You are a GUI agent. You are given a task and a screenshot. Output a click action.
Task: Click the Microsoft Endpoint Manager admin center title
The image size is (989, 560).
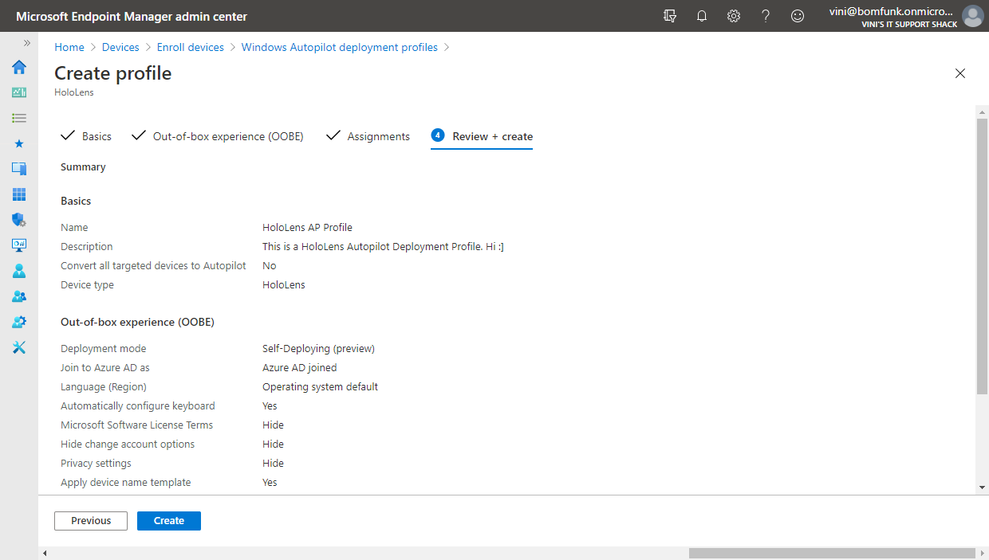click(x=132, y=17)
